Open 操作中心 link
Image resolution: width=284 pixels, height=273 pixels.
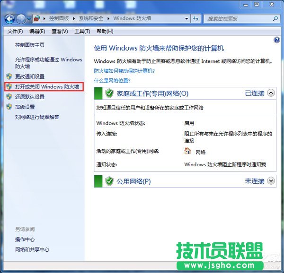click(25, 239)
